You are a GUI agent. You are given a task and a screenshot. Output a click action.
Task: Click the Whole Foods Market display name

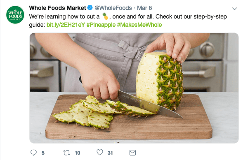pyautogui.click(x=57, y=8)
